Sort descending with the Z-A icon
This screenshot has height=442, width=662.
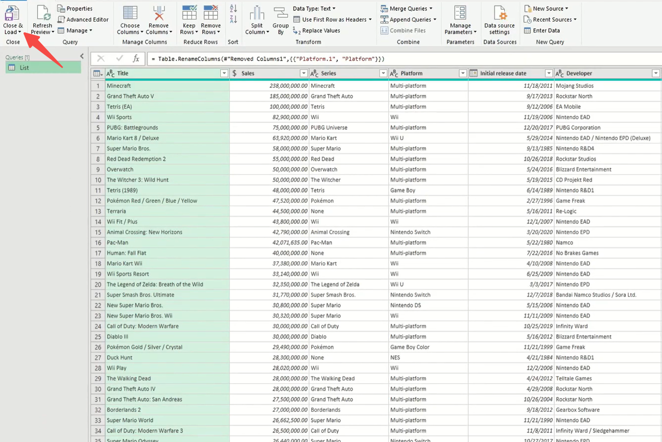click(233, 20)
